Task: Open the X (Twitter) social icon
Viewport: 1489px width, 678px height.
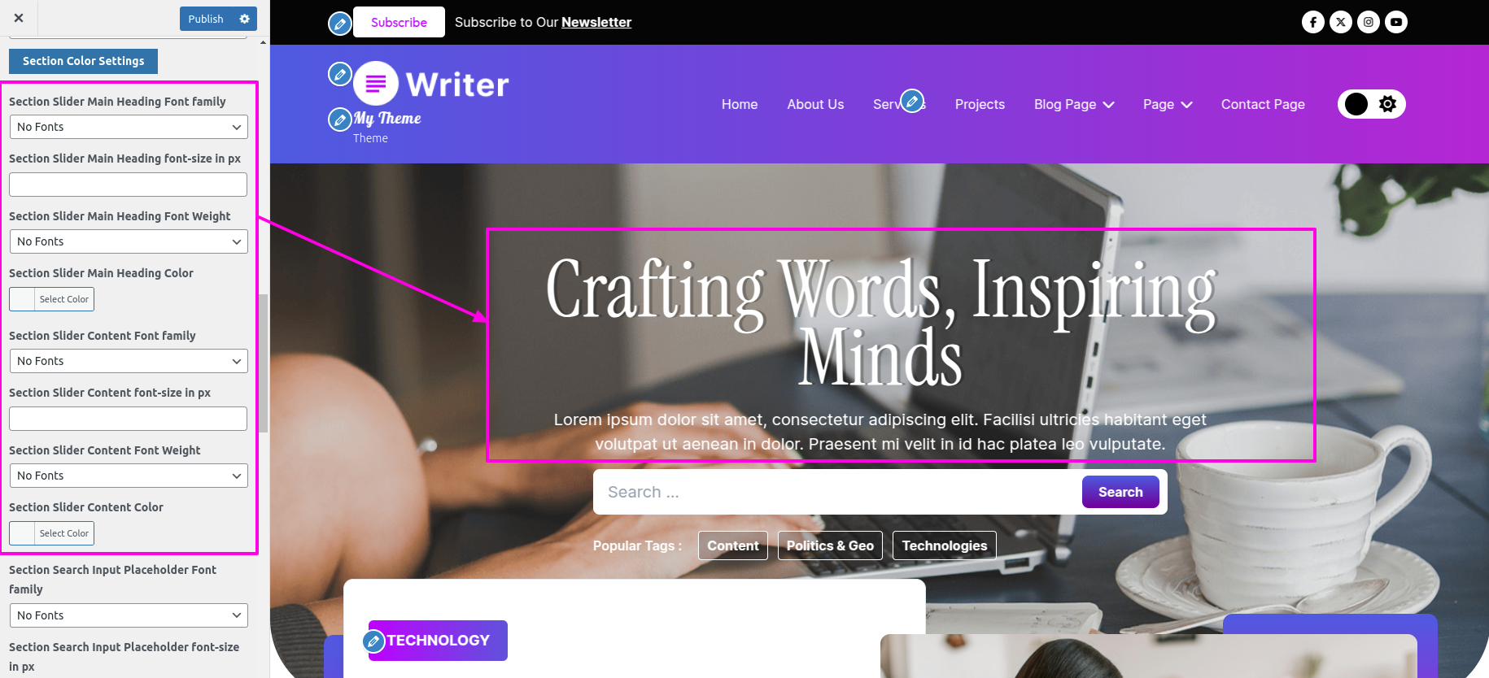Action: (x=1340, y=22)
